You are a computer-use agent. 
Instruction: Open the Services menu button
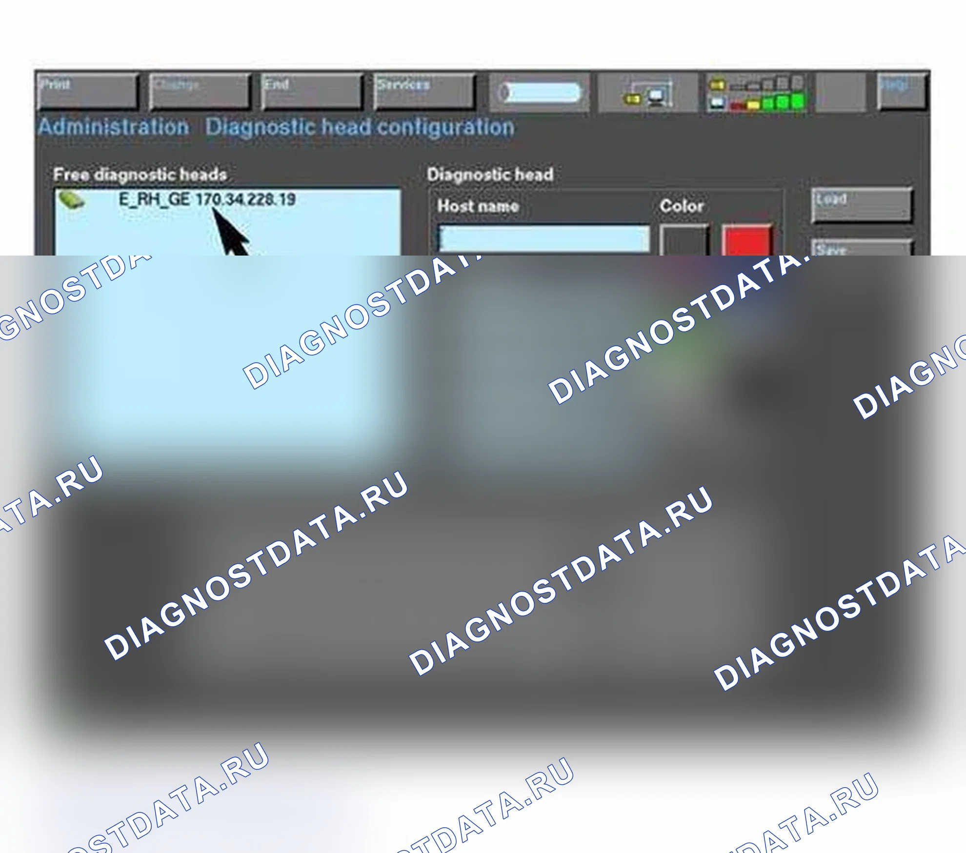click(x=424, y=91)
